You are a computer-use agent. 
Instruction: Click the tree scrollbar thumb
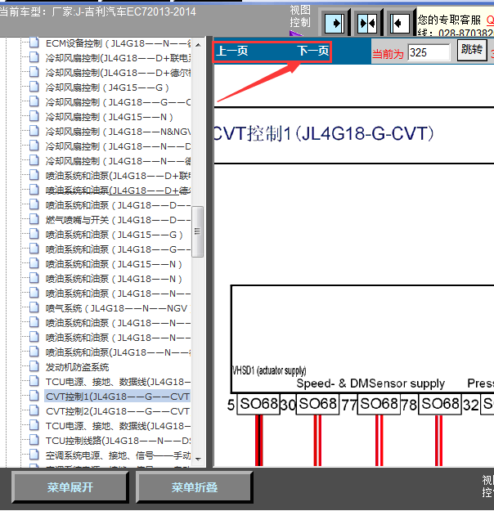(x=197, y=231)
